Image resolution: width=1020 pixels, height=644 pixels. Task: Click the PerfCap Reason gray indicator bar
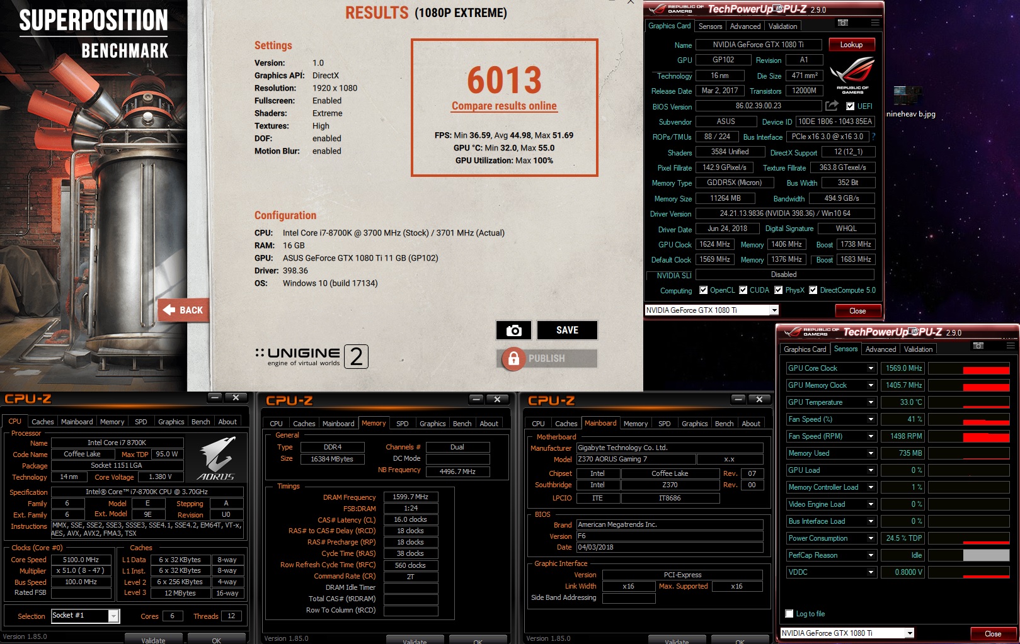pyautogui.click(x=986, y=555)
